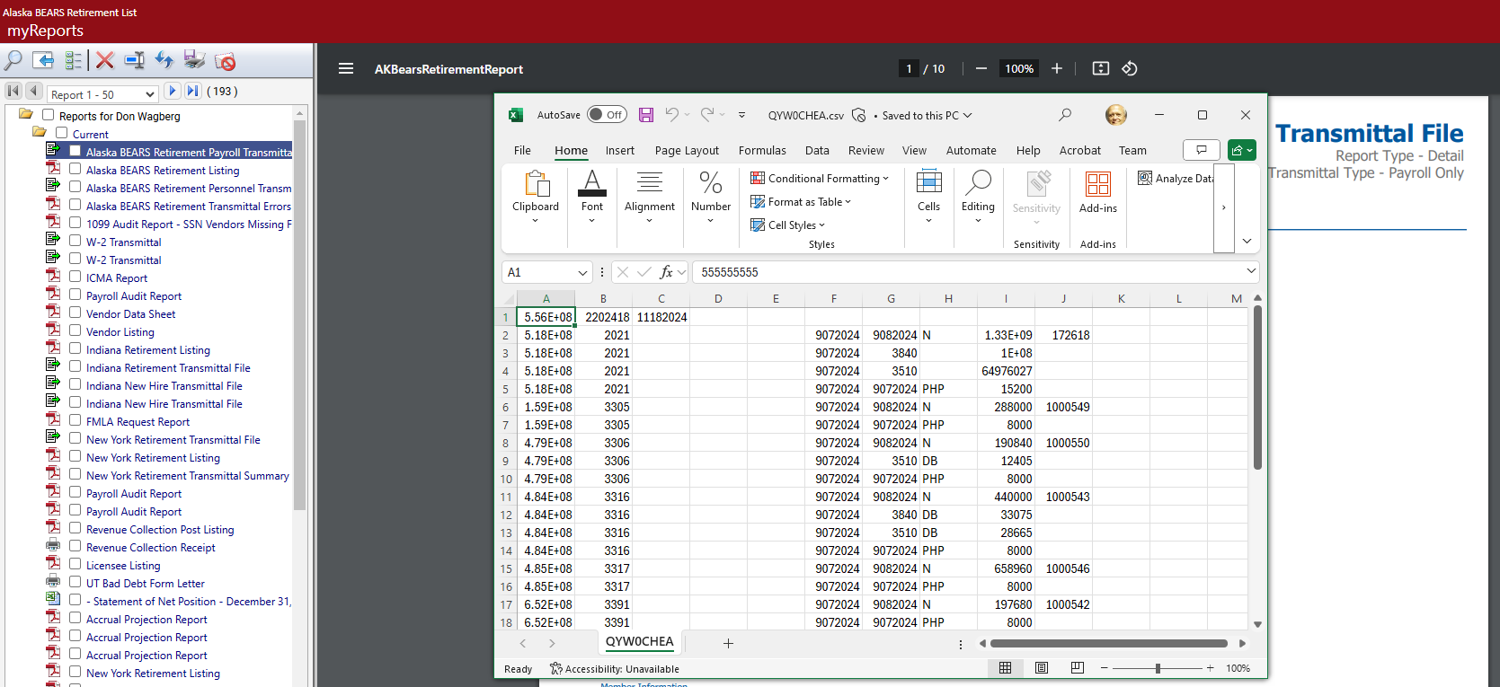Click the Excel user account picture
The image size is (1500, 687).
[x=1116, y=115]
